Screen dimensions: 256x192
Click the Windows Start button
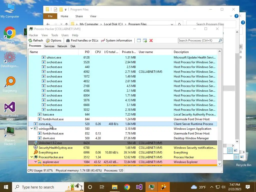pyautogui.click(x=6, y=187)
